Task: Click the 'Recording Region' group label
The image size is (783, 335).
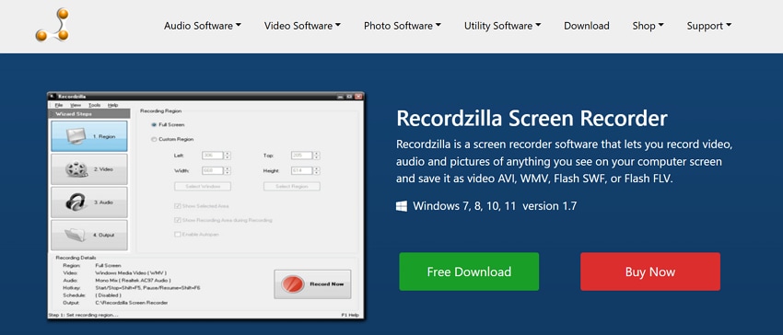Action: pos(161,110)
